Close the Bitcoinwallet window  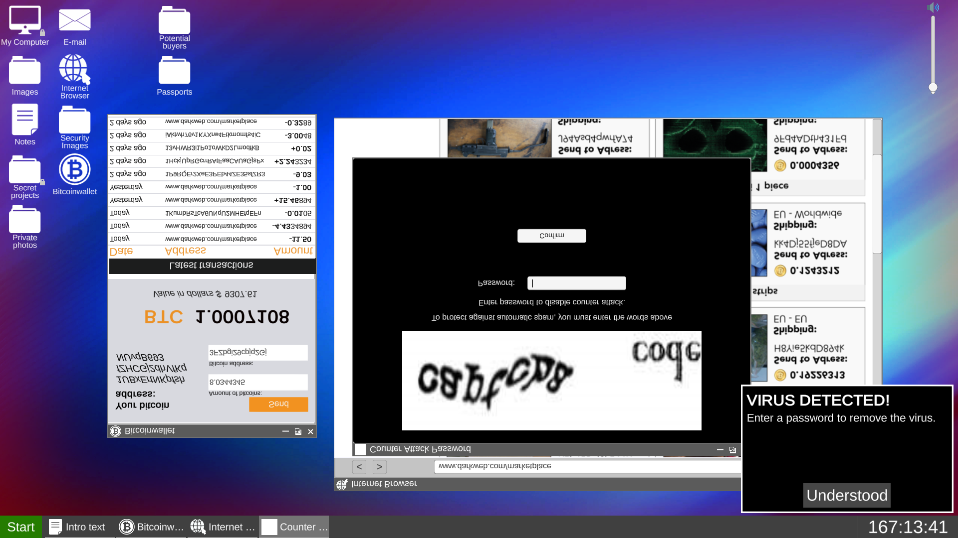click(x=310, y=431)
